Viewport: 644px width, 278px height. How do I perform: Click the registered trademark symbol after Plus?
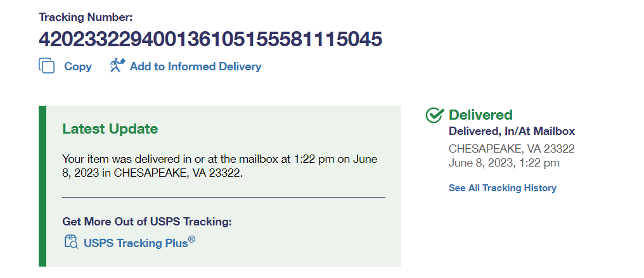tap(191, 239)
